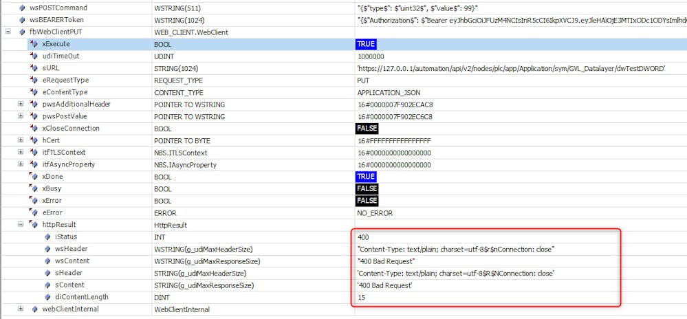Toggle the xExecute TRUE value
This screenshot has width=687, height=319.
366,44
